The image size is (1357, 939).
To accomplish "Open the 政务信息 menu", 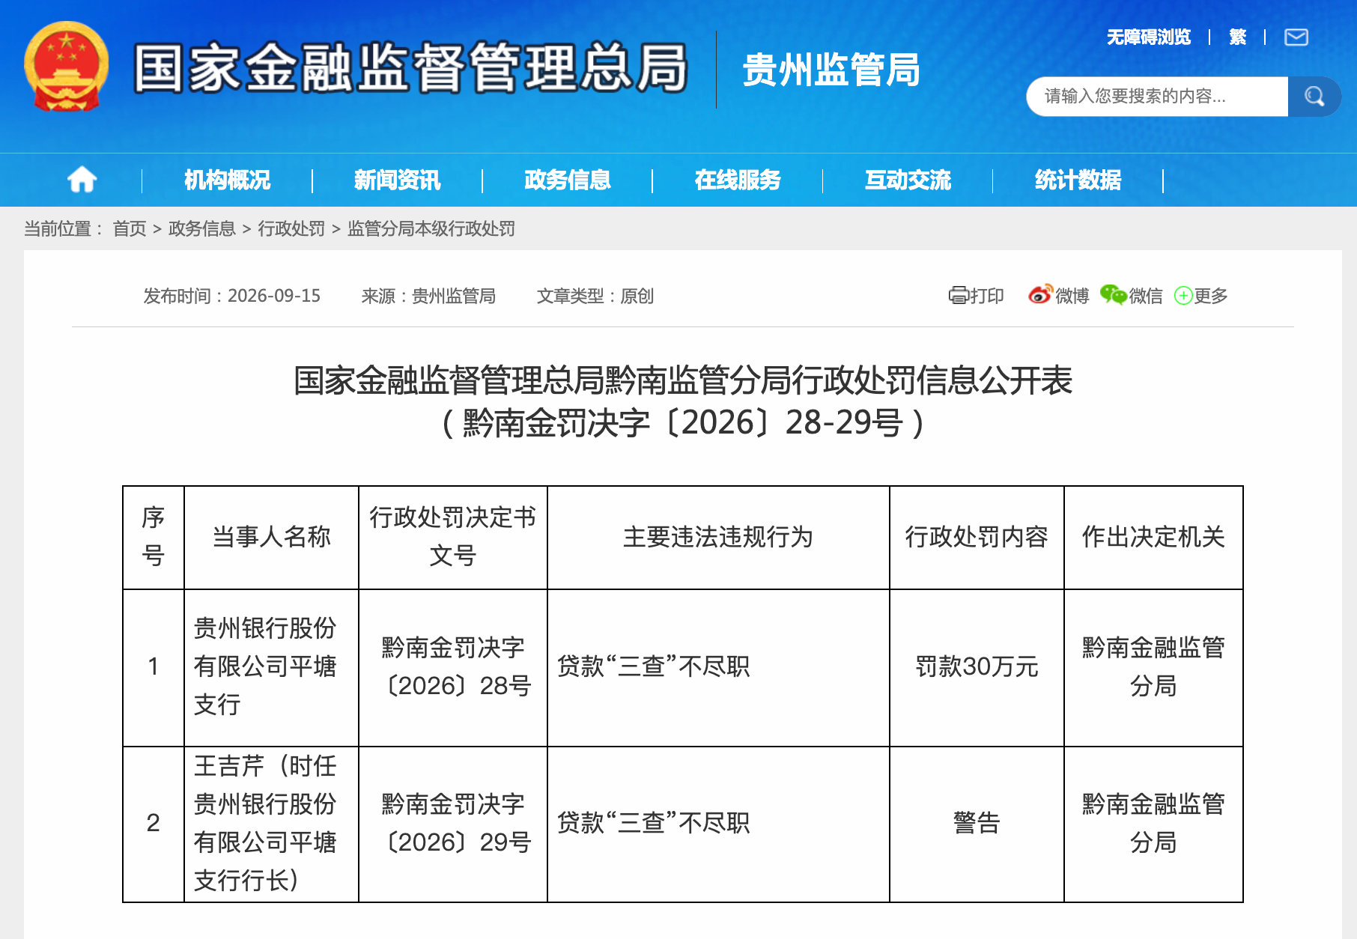I will [567, 180].
